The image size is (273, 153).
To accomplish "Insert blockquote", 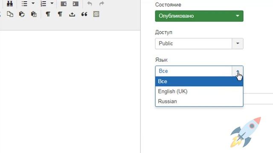I will click(x=84, y=14).
